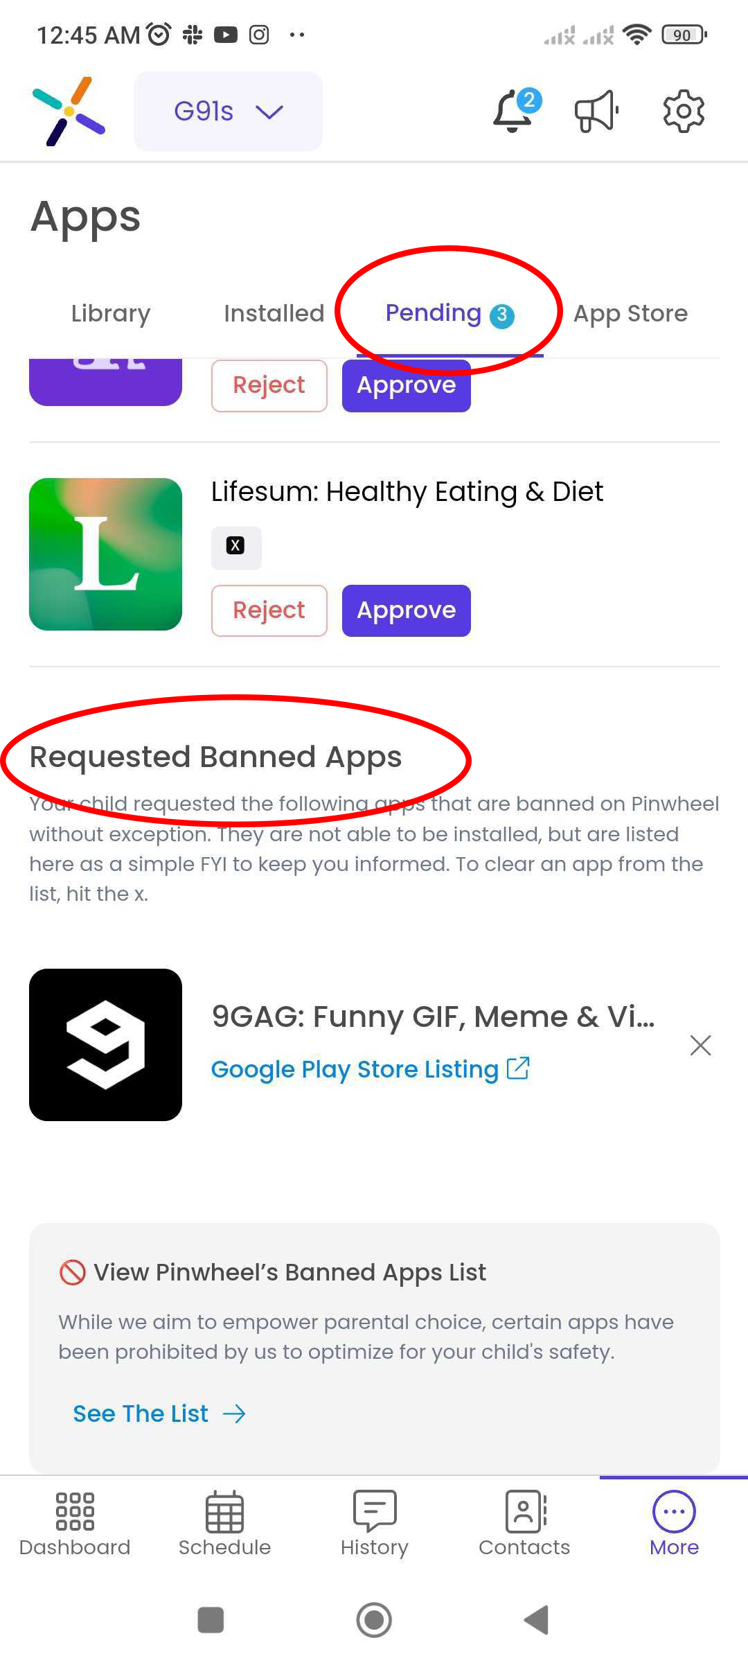Switch to the Installed tab
The width and height of the screenshot is (748, 1663).
pos(274,313)
